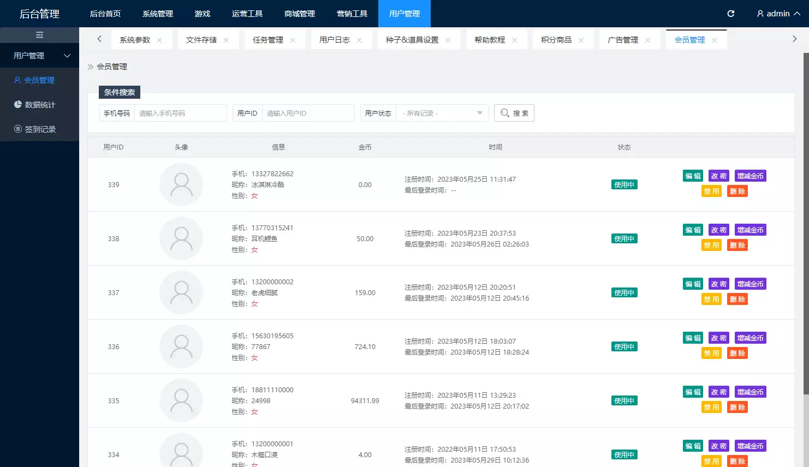
Task: Close the 用户日志 tab
Action: [x=359, y=40]
